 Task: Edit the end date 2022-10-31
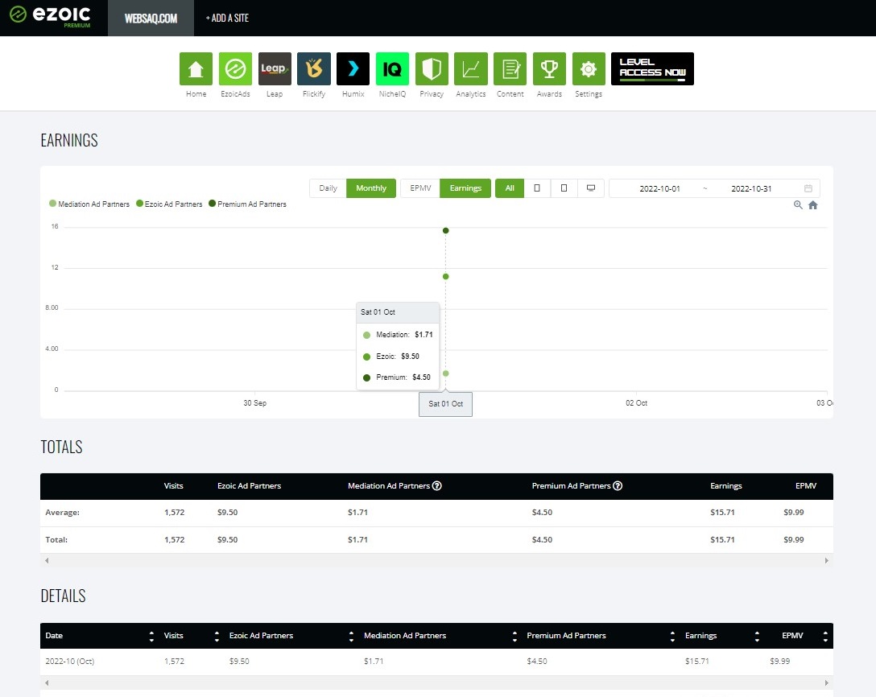point(751,189)
